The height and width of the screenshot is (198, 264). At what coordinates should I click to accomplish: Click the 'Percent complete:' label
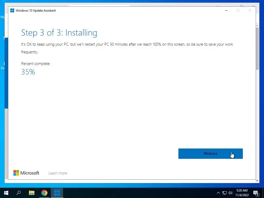tap(36, 64)
